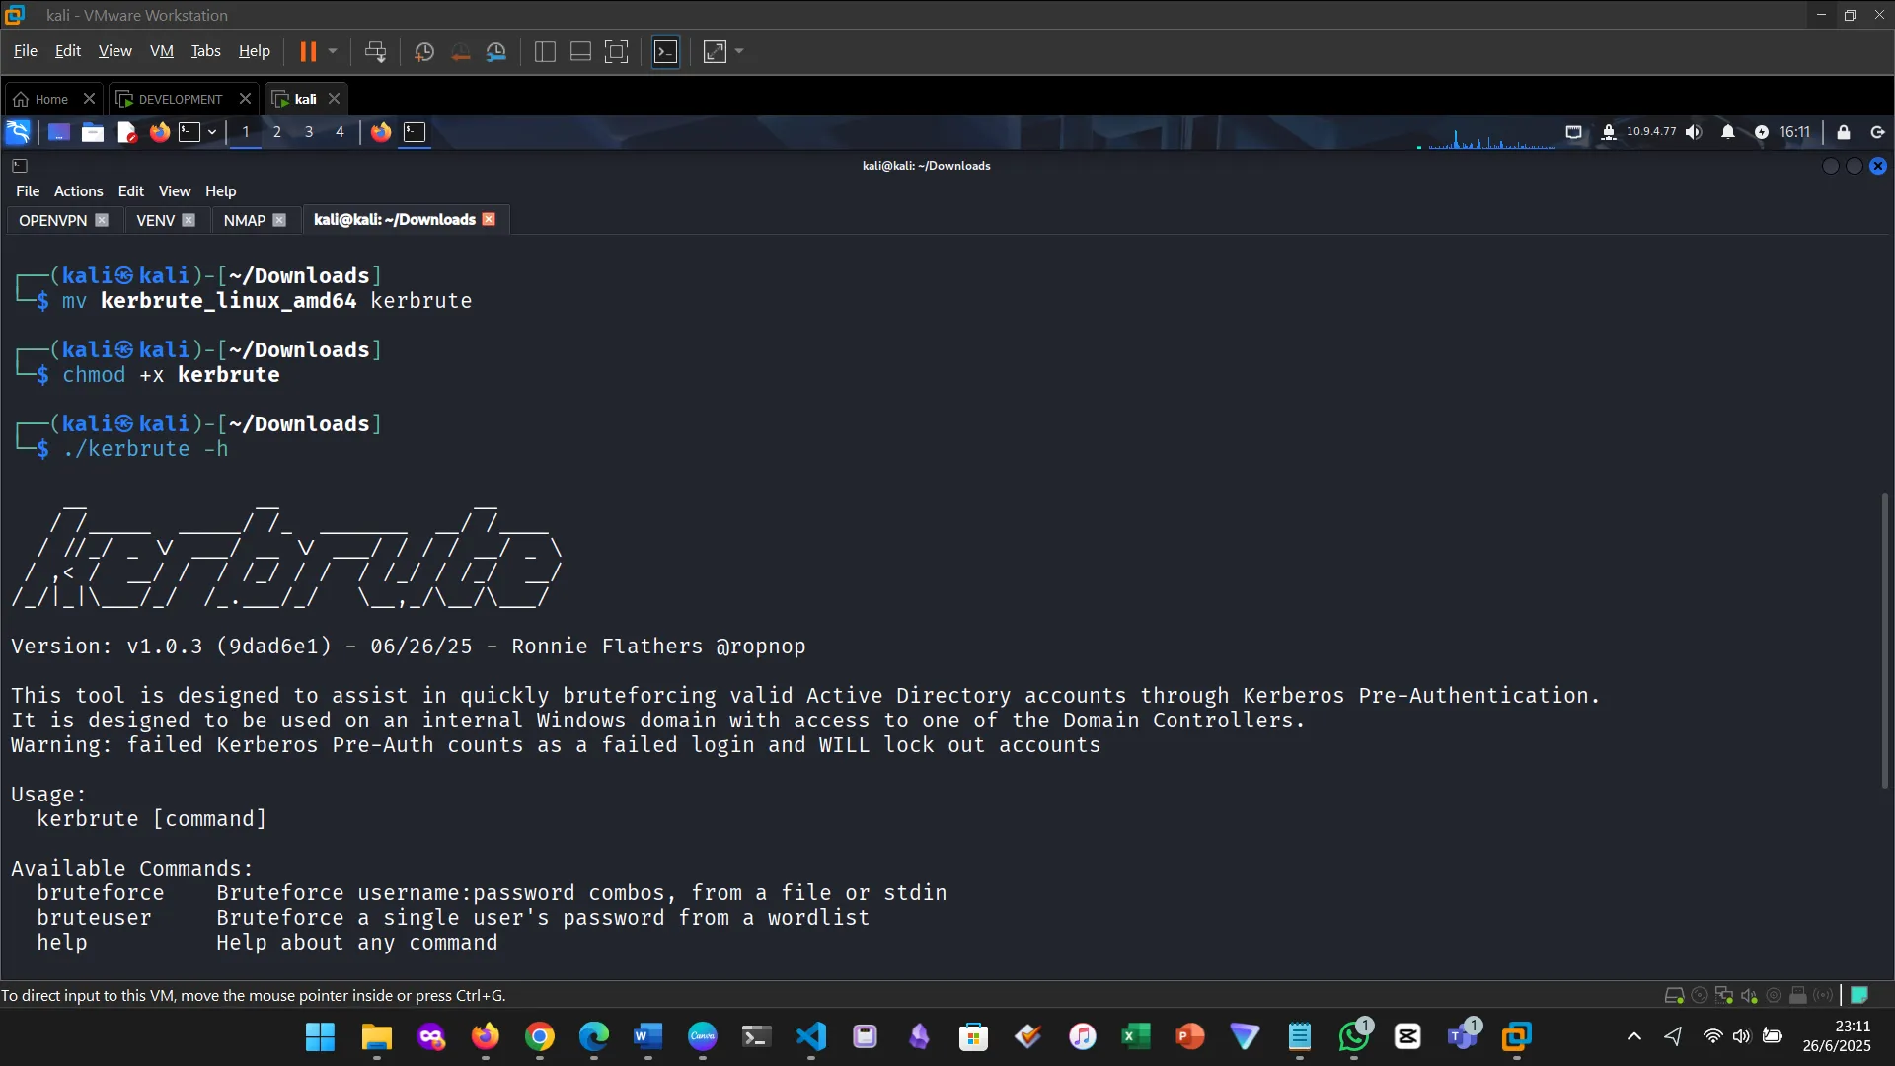
Task: Expand the terminal launcher chevron in panel
Action: tap(212, 132)
